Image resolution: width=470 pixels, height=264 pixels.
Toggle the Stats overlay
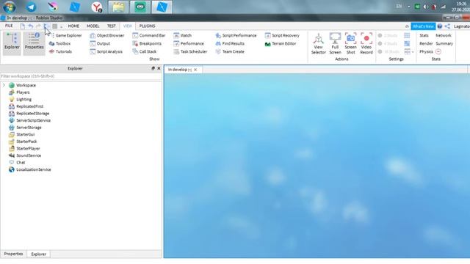424,35
